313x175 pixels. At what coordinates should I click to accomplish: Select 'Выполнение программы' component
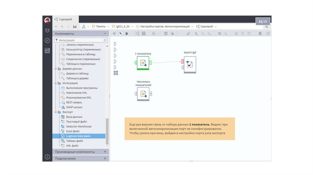pos(82,88)
